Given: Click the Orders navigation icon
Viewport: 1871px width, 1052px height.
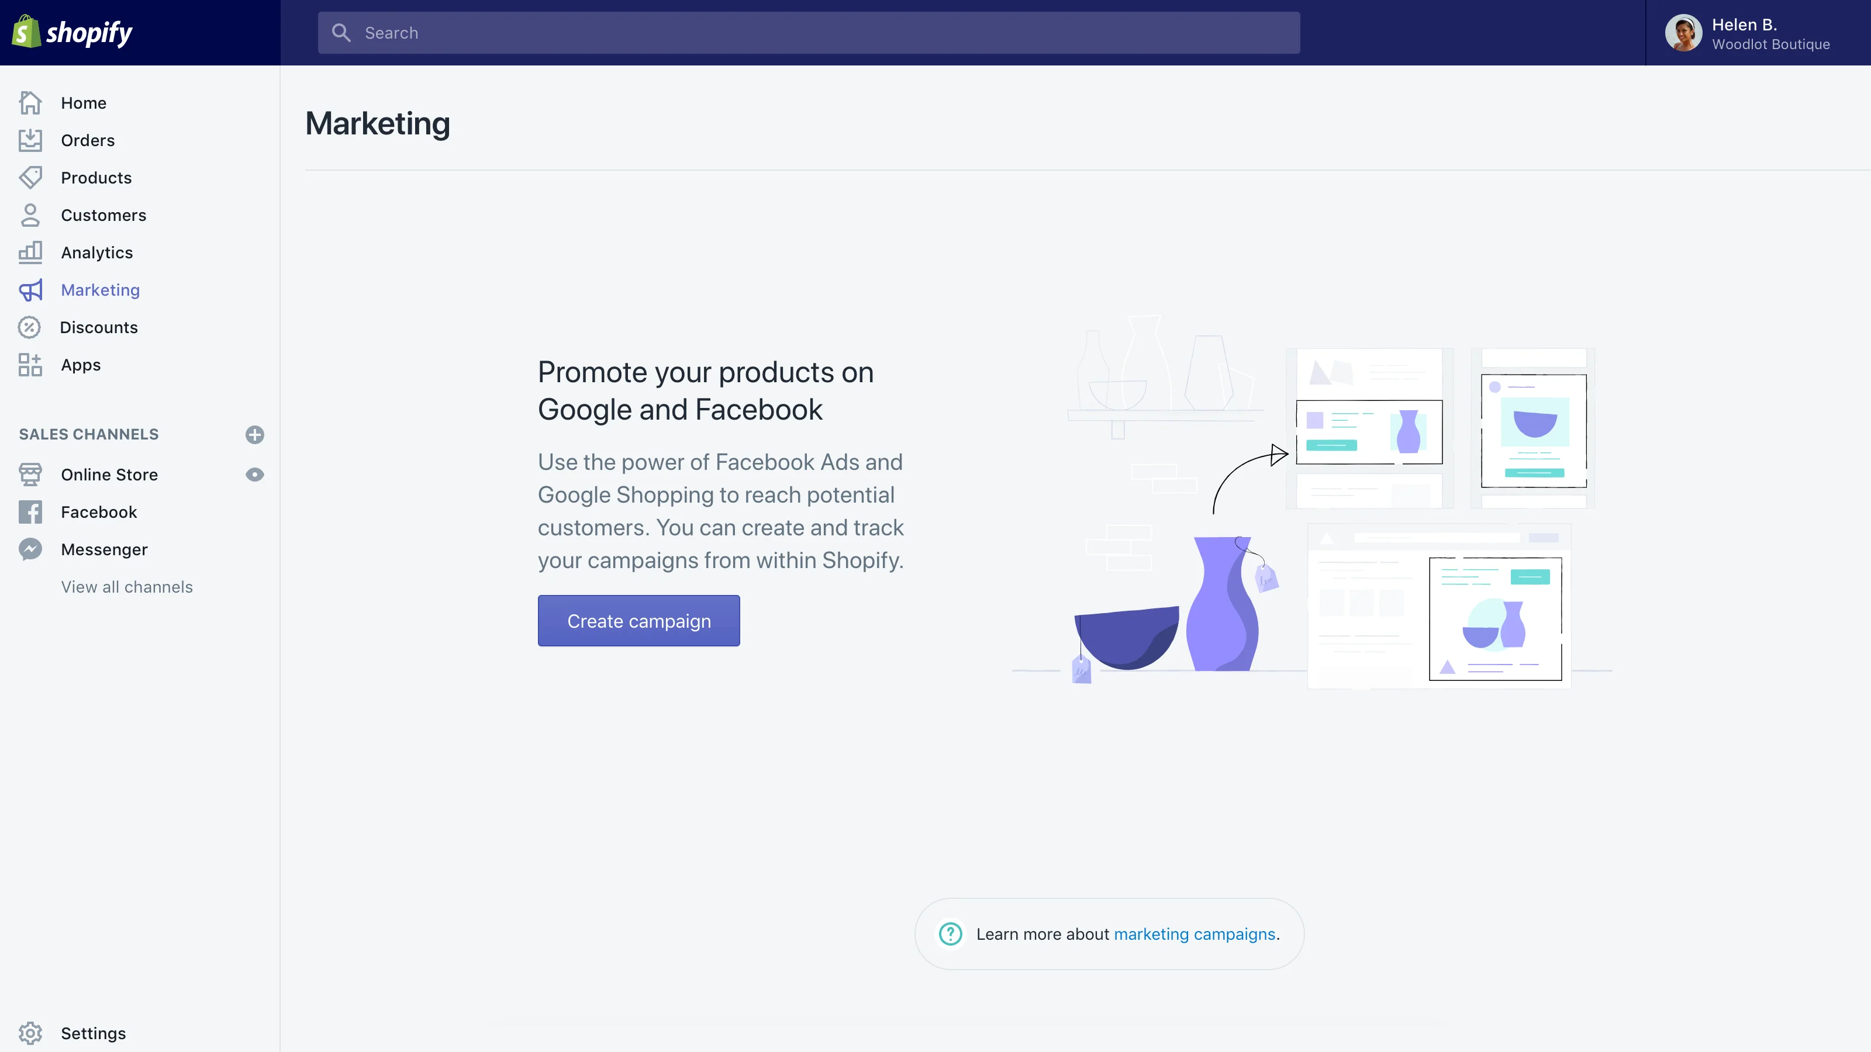Looking at the screenshot, I should pyautogui.click(x=31, y=140).
